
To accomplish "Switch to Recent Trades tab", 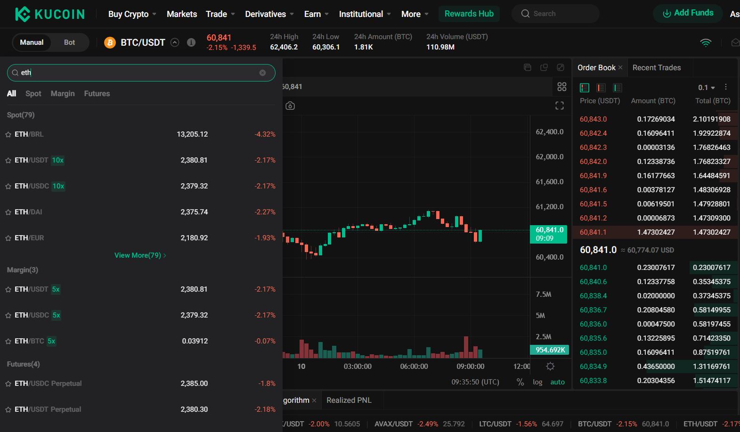I will 657,68.
